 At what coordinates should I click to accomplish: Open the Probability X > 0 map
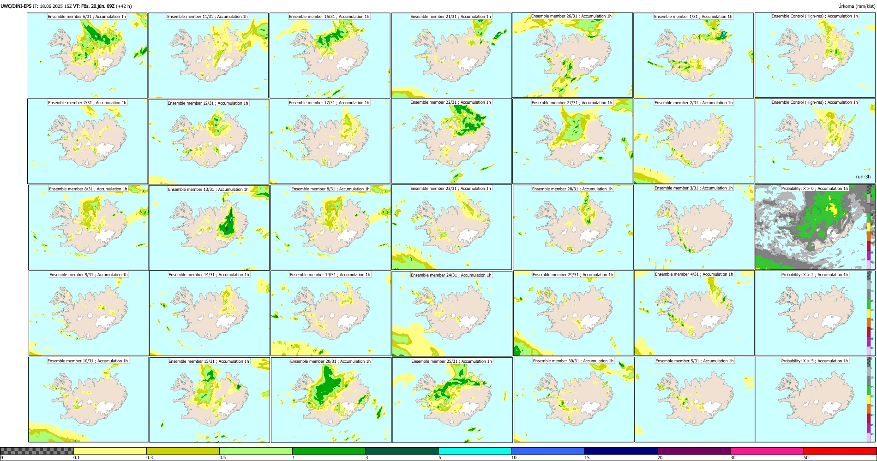tap(815, 227)
